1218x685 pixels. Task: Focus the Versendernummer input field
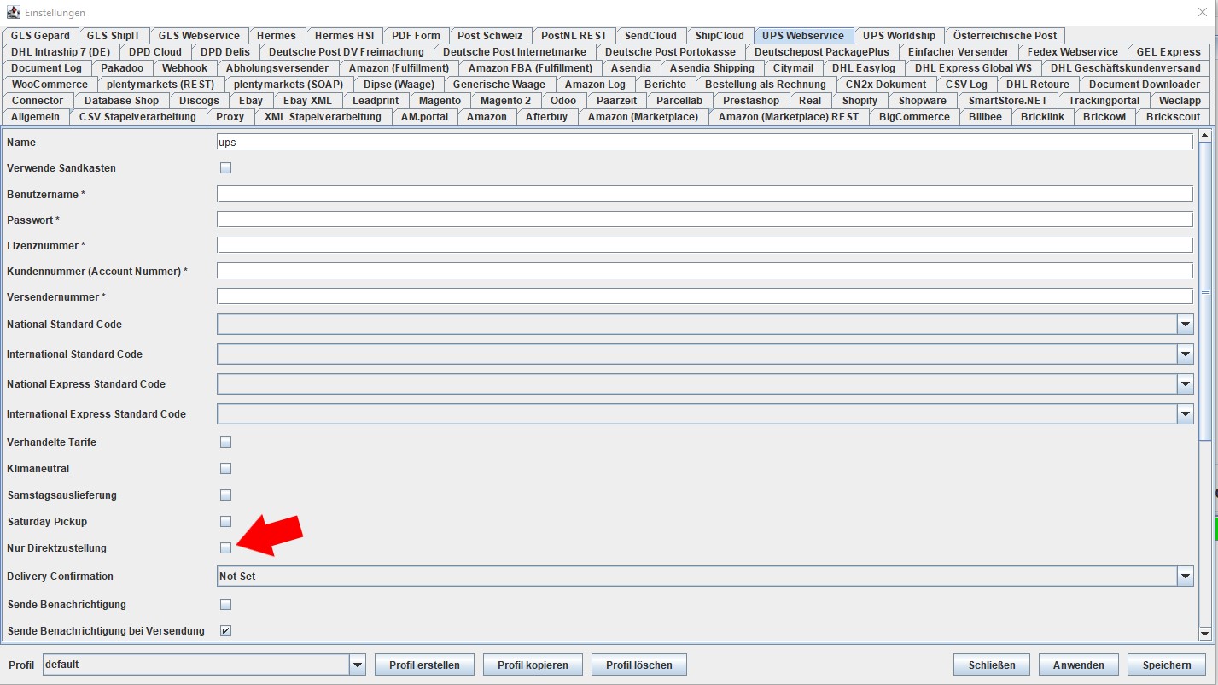[x=705, y=296]
